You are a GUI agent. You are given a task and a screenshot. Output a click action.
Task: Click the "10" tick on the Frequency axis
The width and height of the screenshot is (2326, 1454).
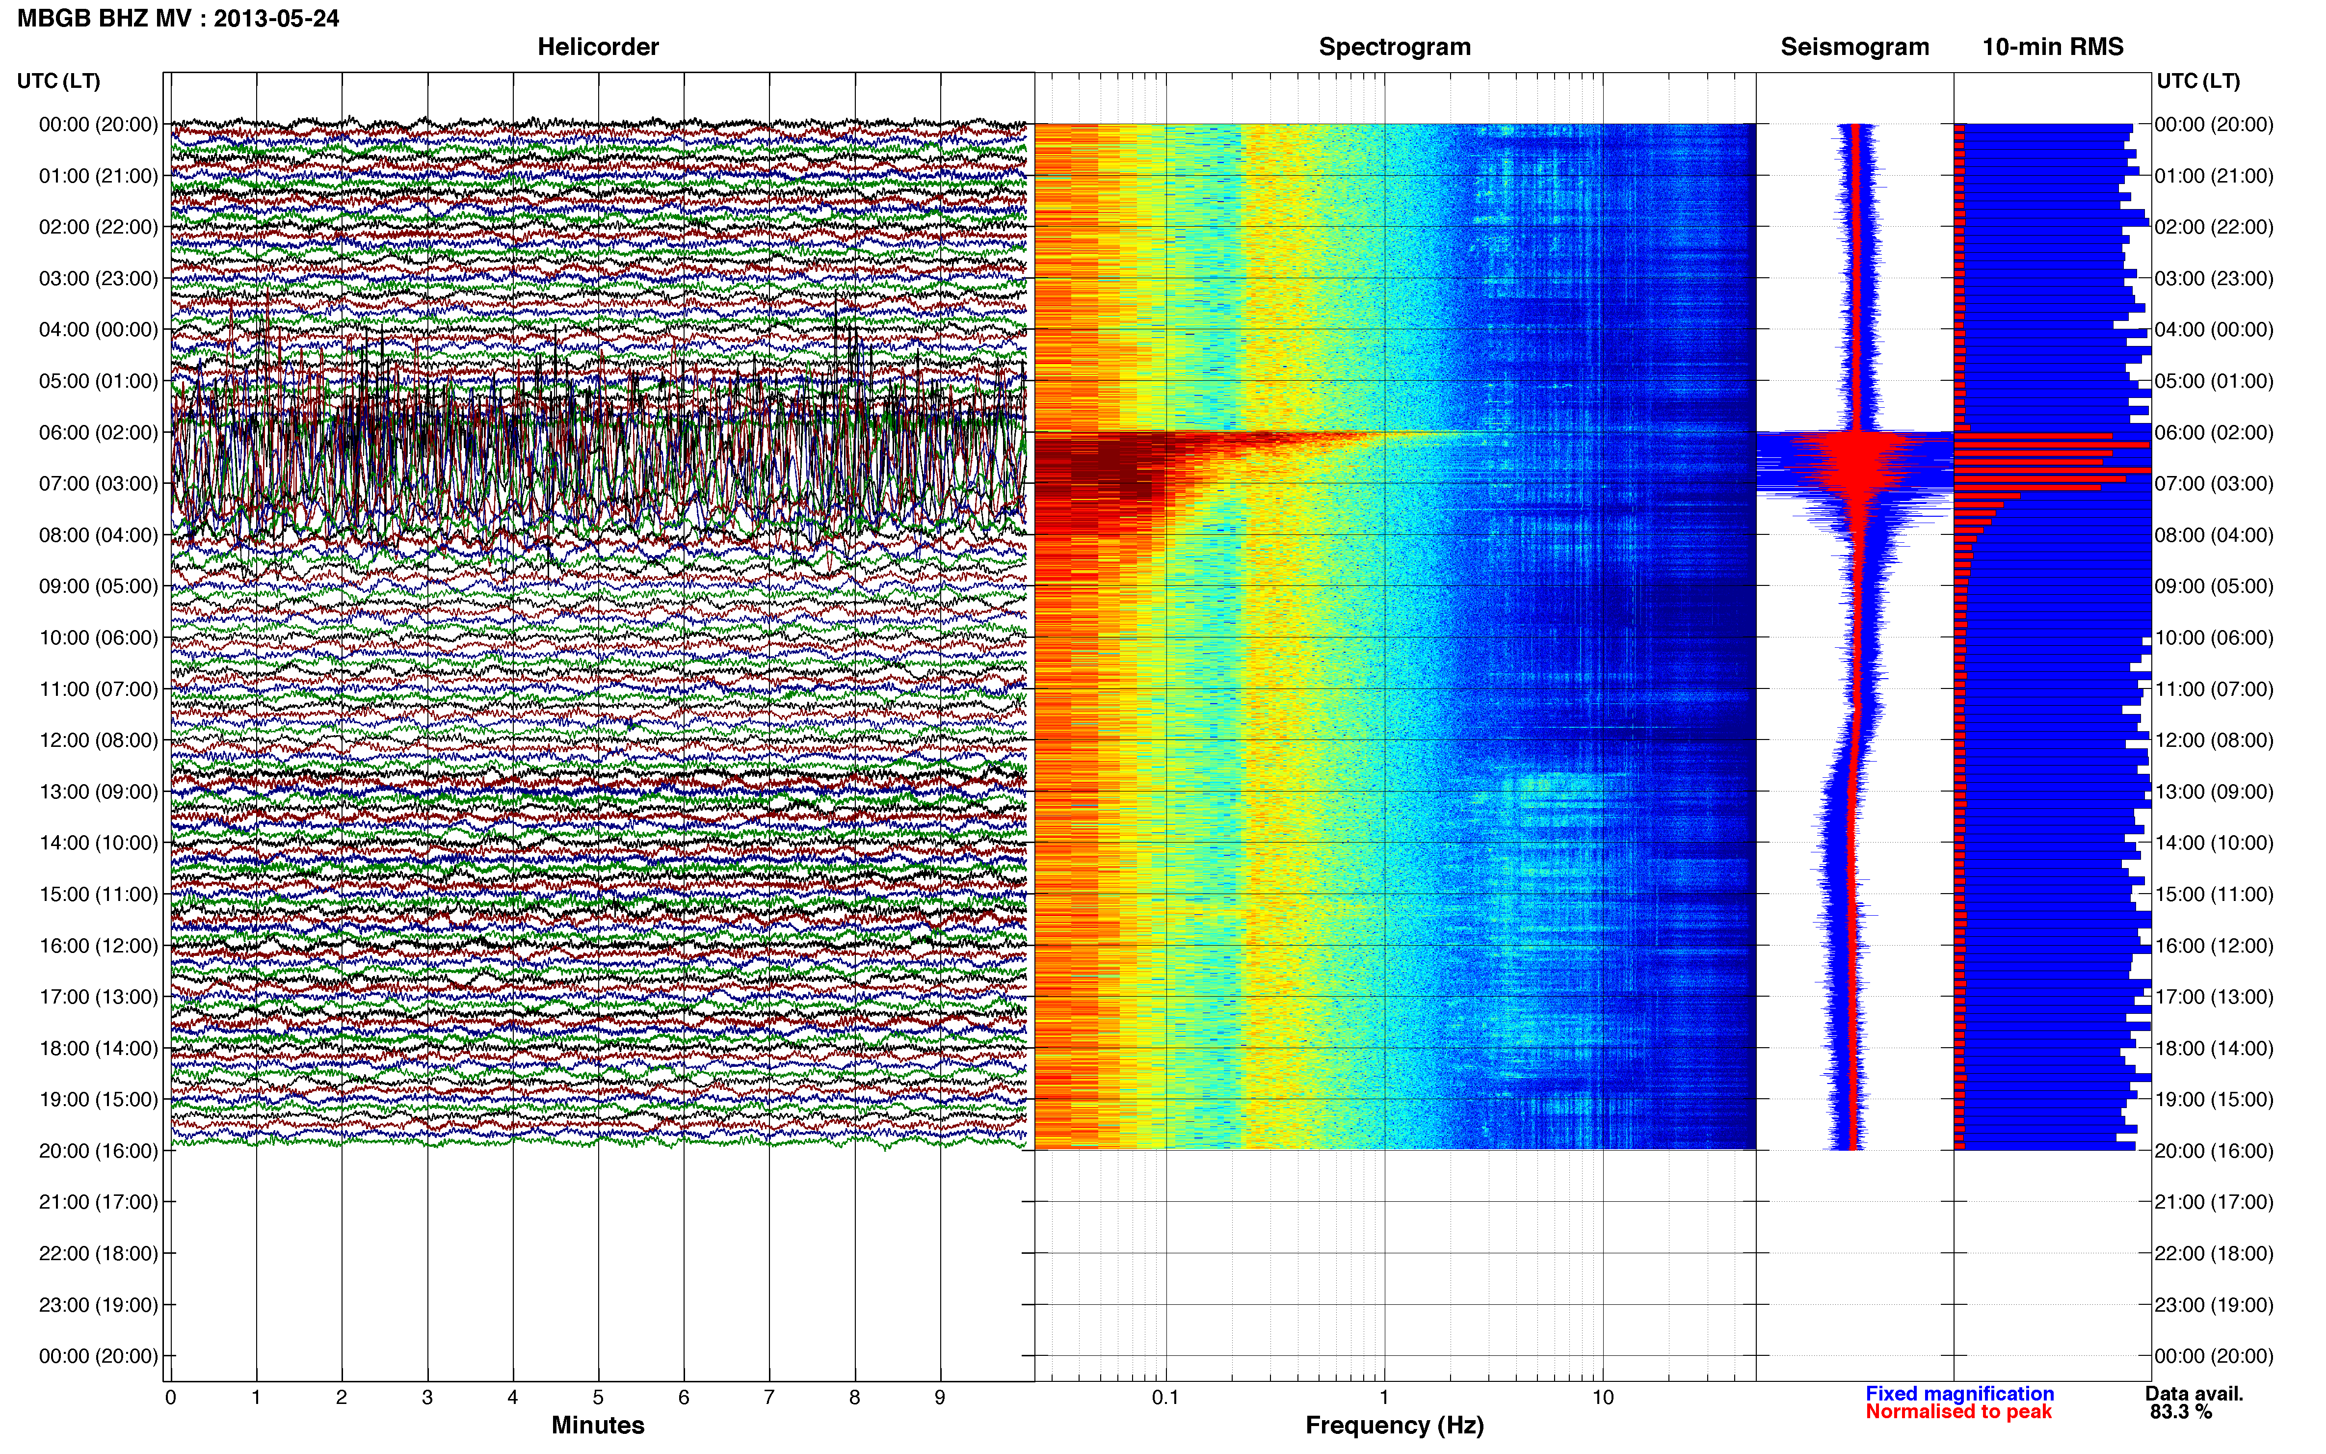[x=1603, y=1397]
